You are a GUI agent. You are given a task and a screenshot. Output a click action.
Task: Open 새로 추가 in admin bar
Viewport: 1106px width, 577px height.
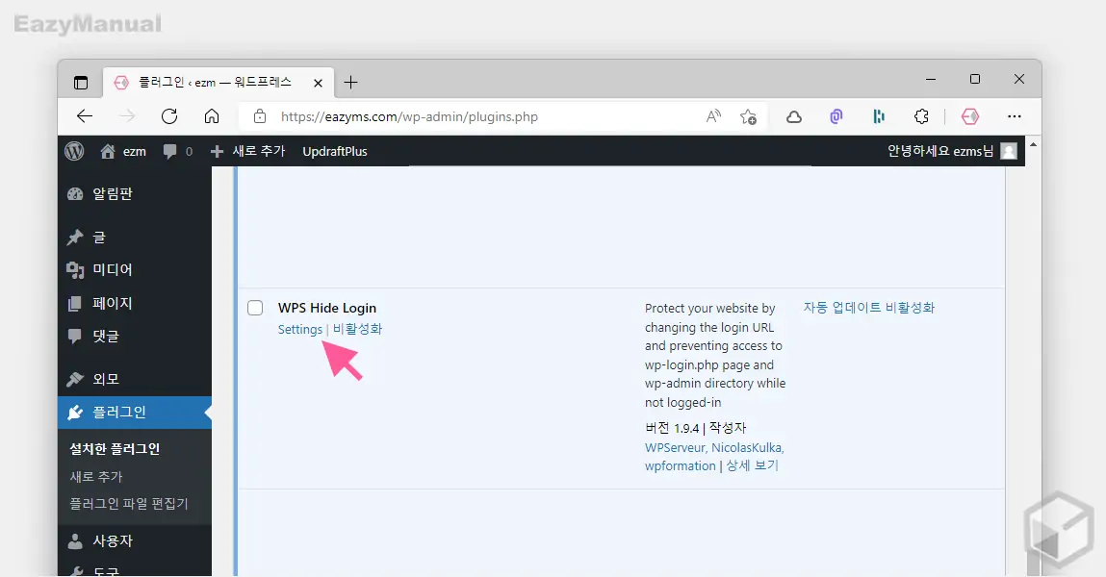[248, 152]
